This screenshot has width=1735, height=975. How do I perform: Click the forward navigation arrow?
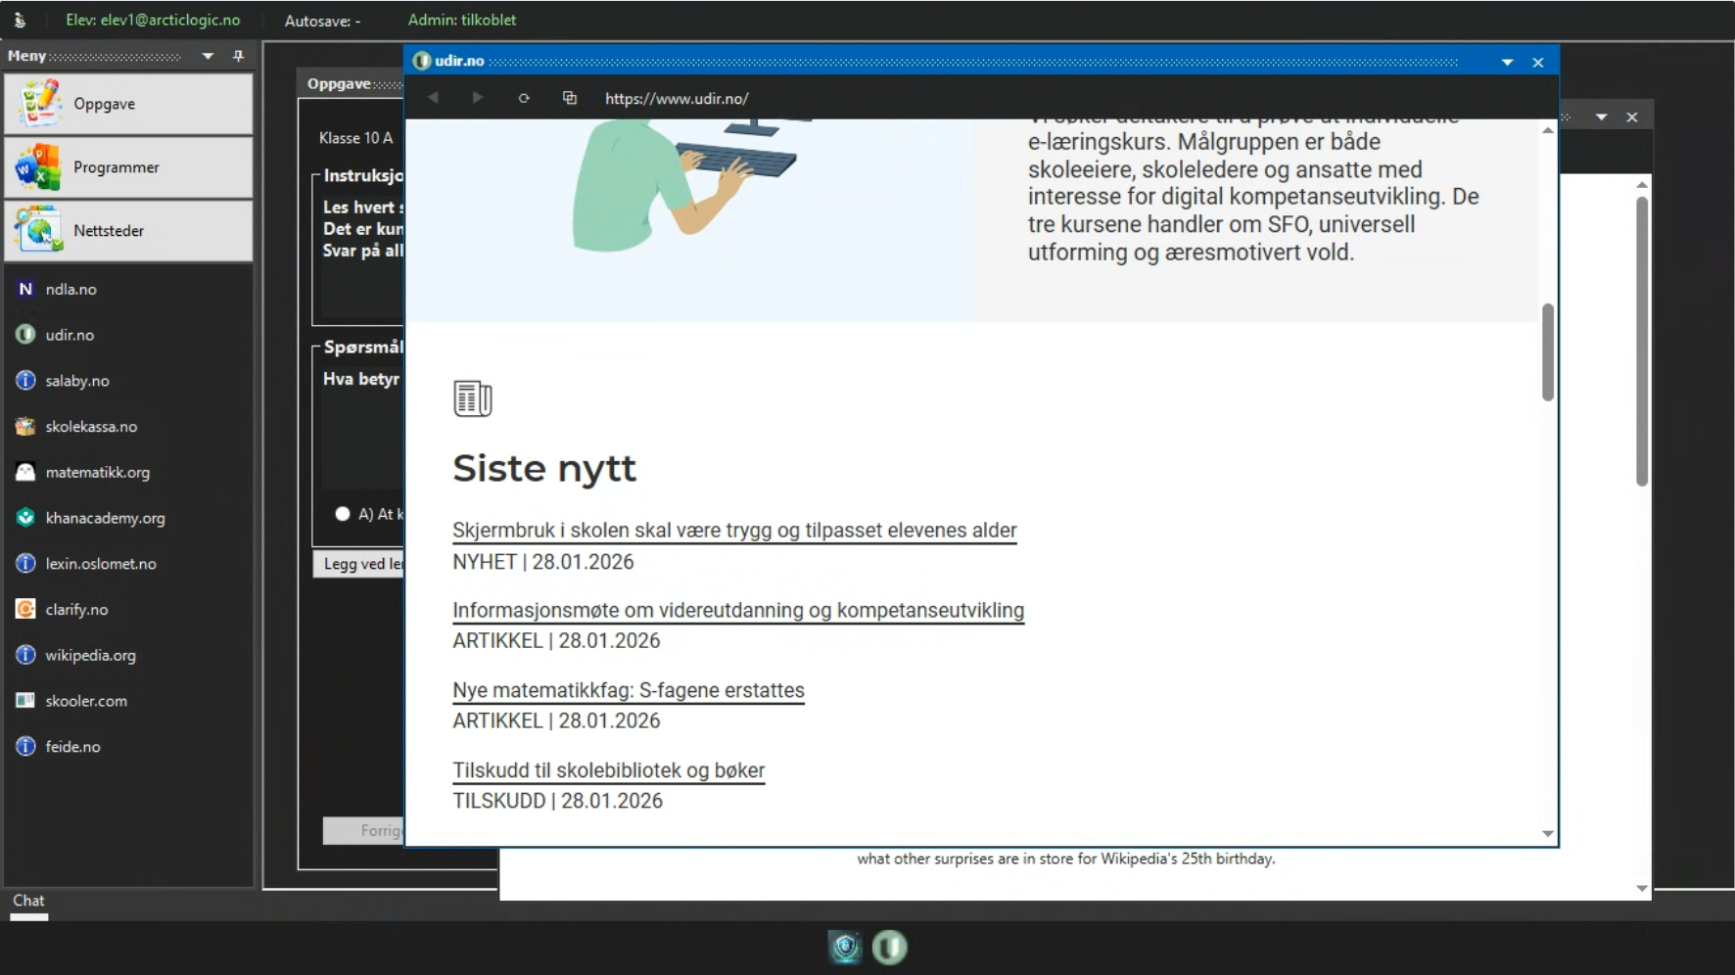click(x=477, y=97)
